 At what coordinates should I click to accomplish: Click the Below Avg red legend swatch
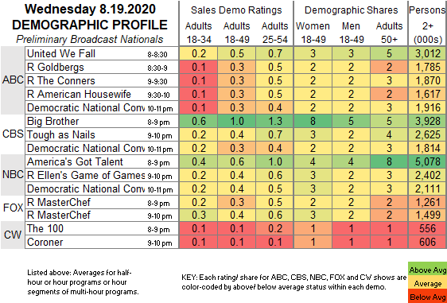pos(427,297)
